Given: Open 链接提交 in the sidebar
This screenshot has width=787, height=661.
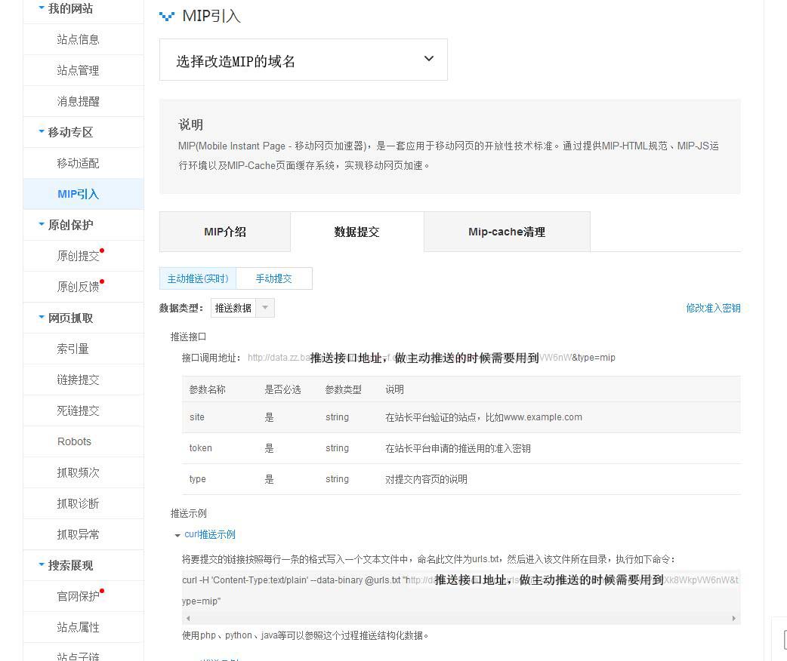Looking at the screenshot, I should click(x=78, y=380).
